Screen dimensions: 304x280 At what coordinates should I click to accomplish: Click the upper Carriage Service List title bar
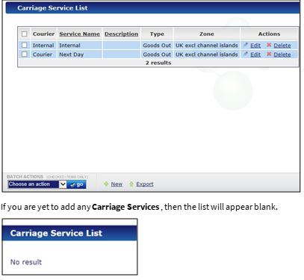coord(152,8)
